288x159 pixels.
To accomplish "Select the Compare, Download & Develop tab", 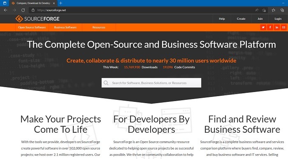I will click(33, 3).
